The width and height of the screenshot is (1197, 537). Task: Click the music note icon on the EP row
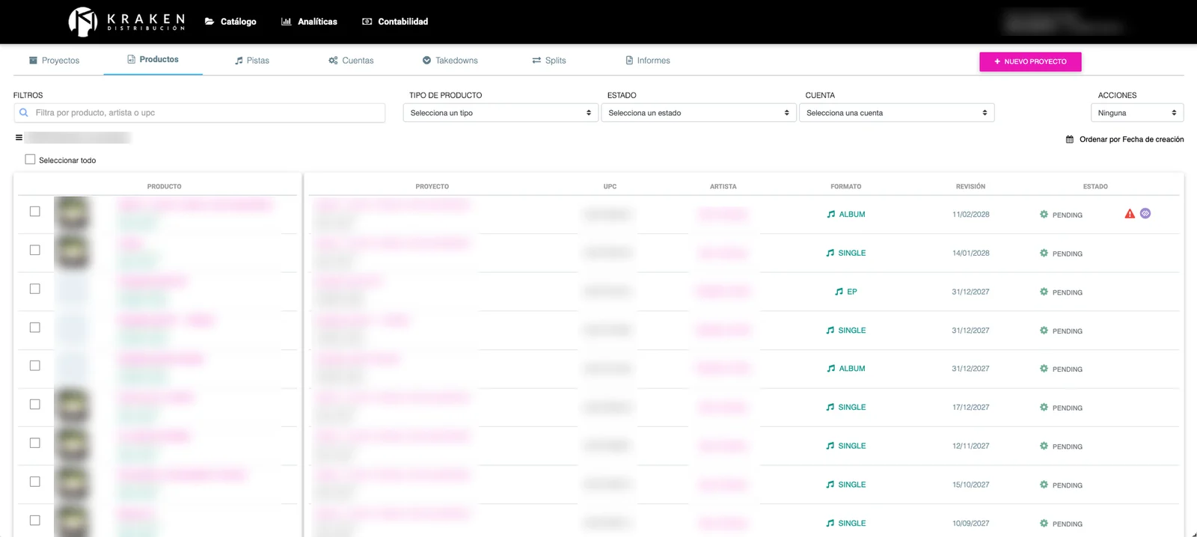click(x=839, y=292)
